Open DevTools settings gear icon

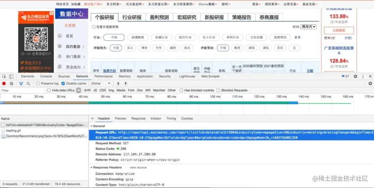(355, 76)
